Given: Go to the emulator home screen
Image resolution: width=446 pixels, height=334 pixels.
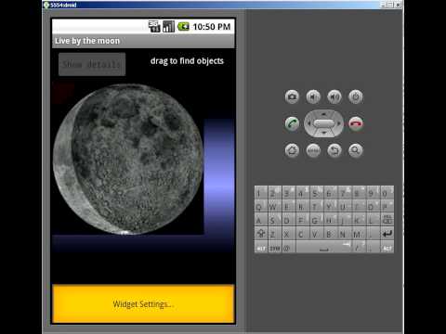Looking at the screenshot, I should tap(292, 150).
